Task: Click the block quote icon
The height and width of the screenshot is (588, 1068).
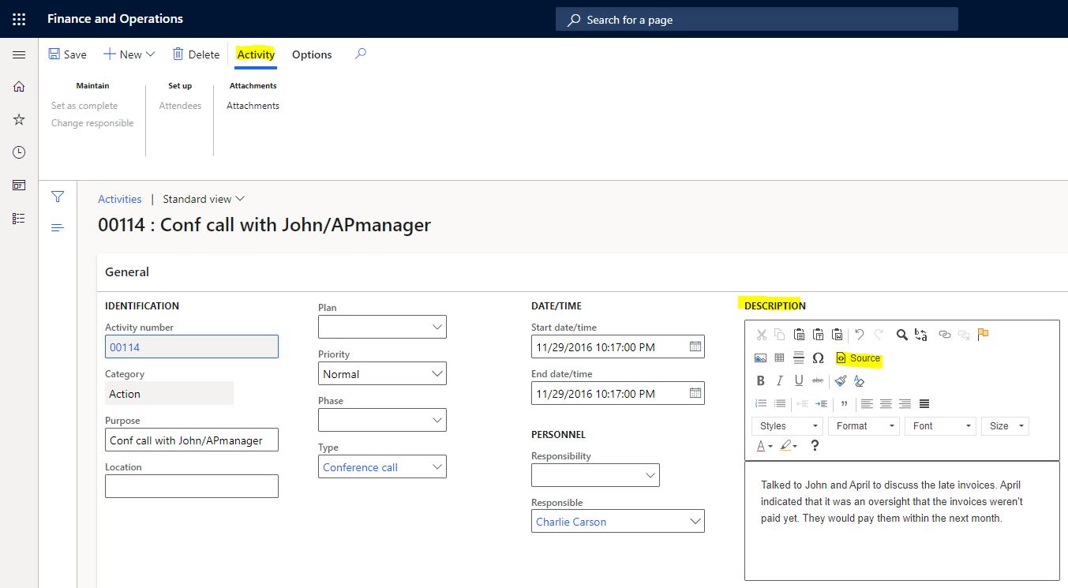Action: point(844,404)
